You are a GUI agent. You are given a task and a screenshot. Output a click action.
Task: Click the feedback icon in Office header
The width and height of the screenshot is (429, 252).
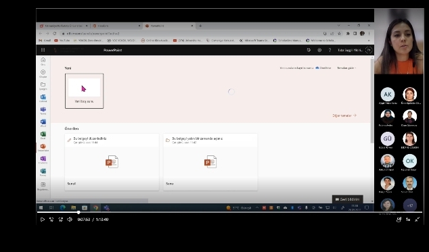(x=309, y=50)
